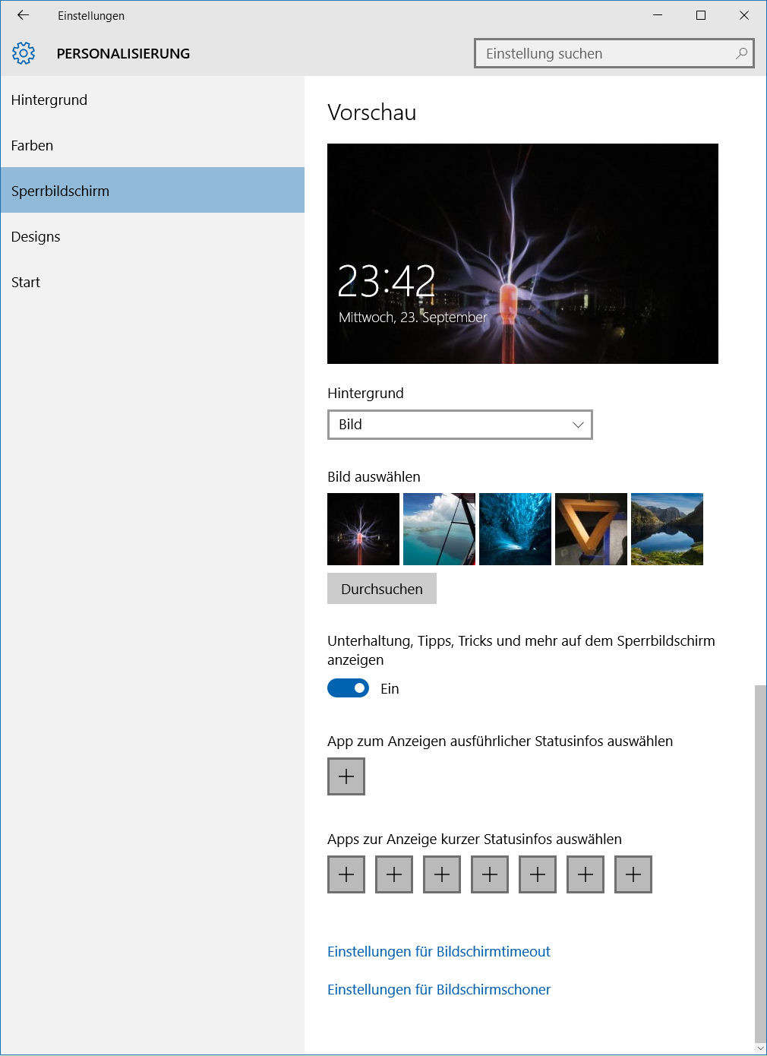Click the search magnifier icon

(x=741, y=53)
